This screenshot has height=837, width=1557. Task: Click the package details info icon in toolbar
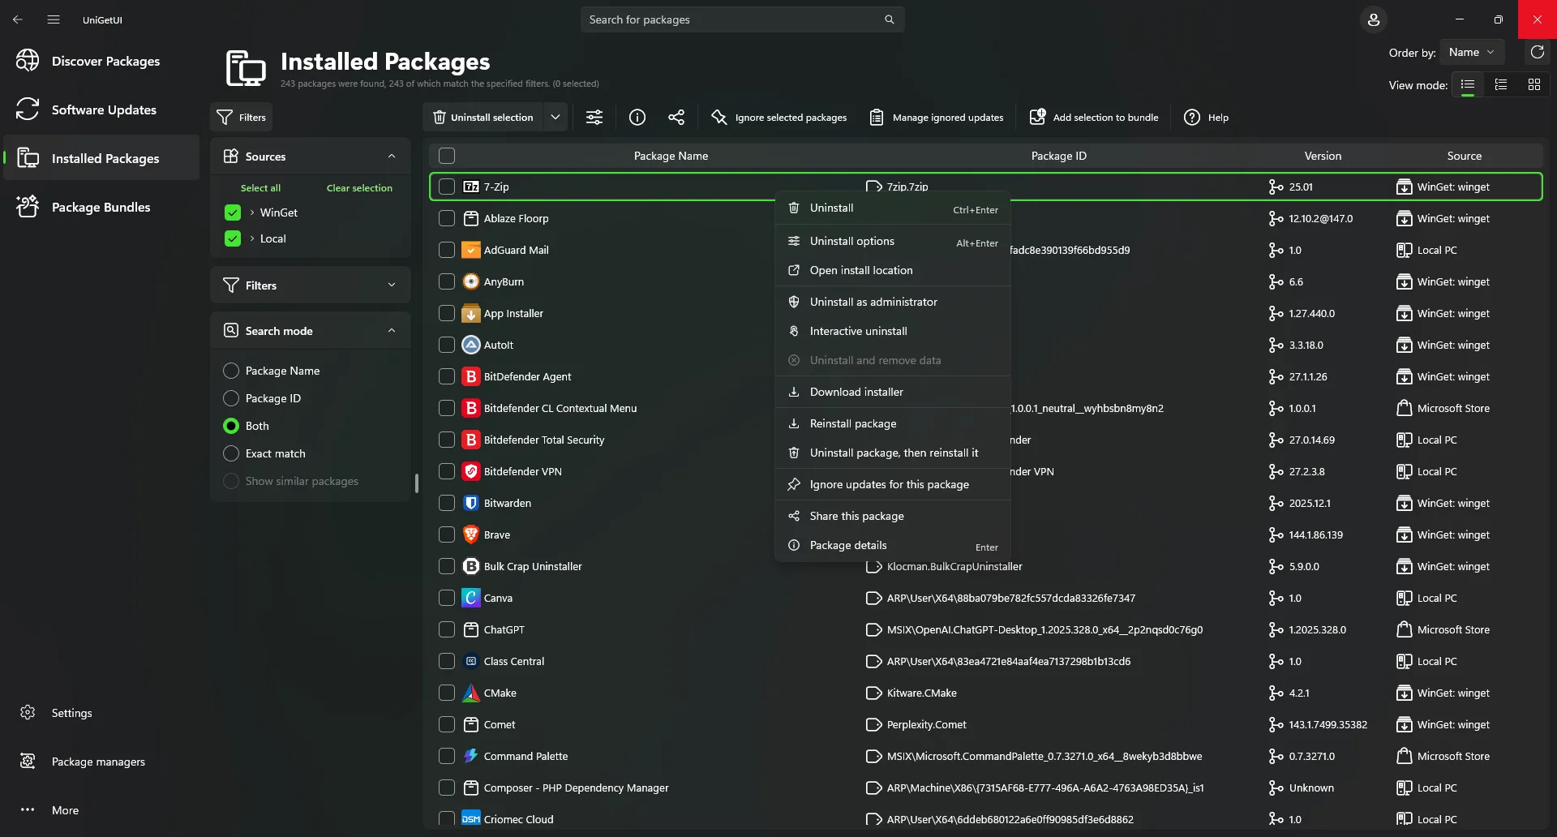click(x=637, y=118)
